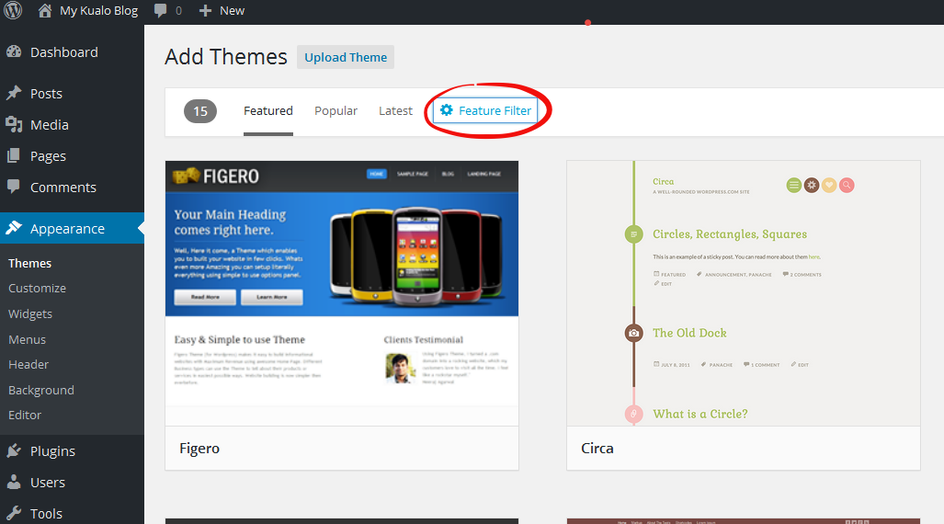Open Background submenu item
Image resolution: width=944 pixels, height=524 pixels.
point(41,391)
